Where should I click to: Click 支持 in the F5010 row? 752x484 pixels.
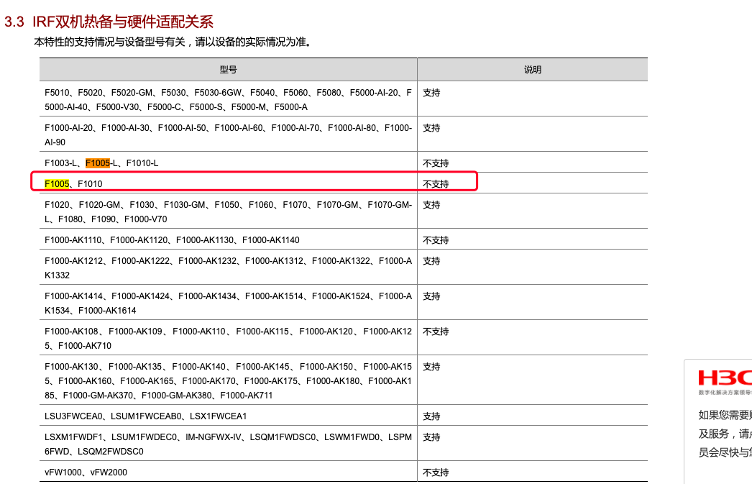point(431,93)
